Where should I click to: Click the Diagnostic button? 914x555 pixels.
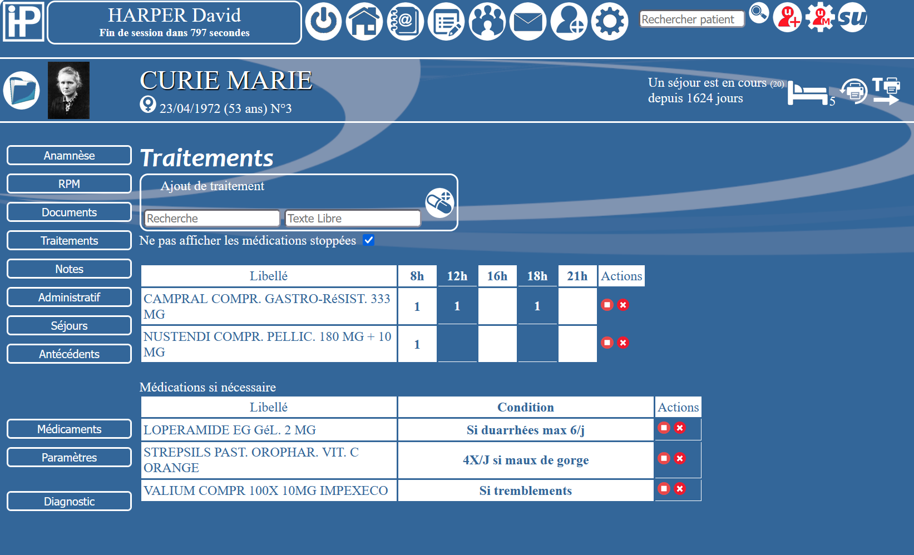coord(69,502)
